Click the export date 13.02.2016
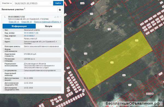164x107 pixels. [28, 88]
